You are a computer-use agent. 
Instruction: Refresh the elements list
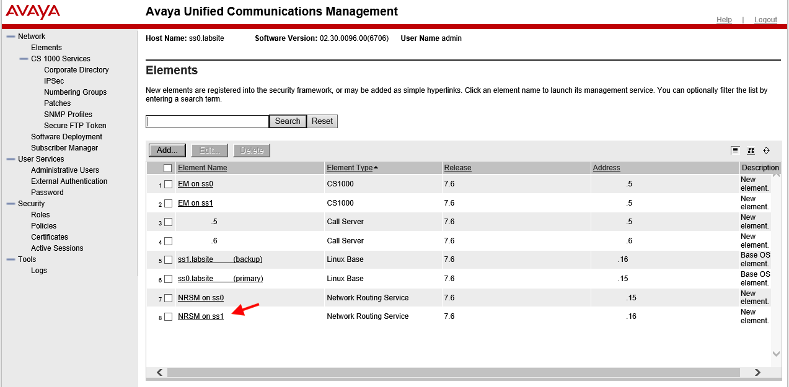[766, 150]
